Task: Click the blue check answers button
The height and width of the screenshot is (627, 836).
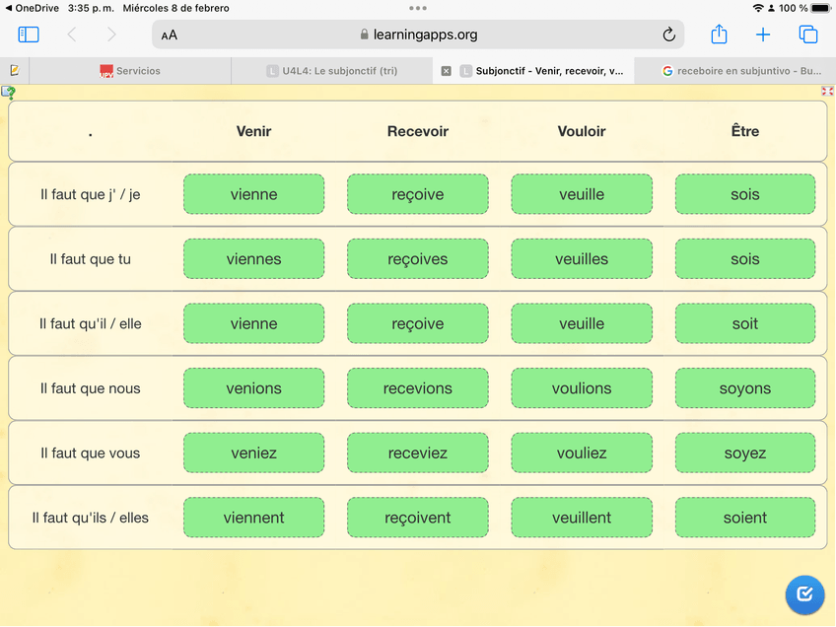Action: click(804, 593)
